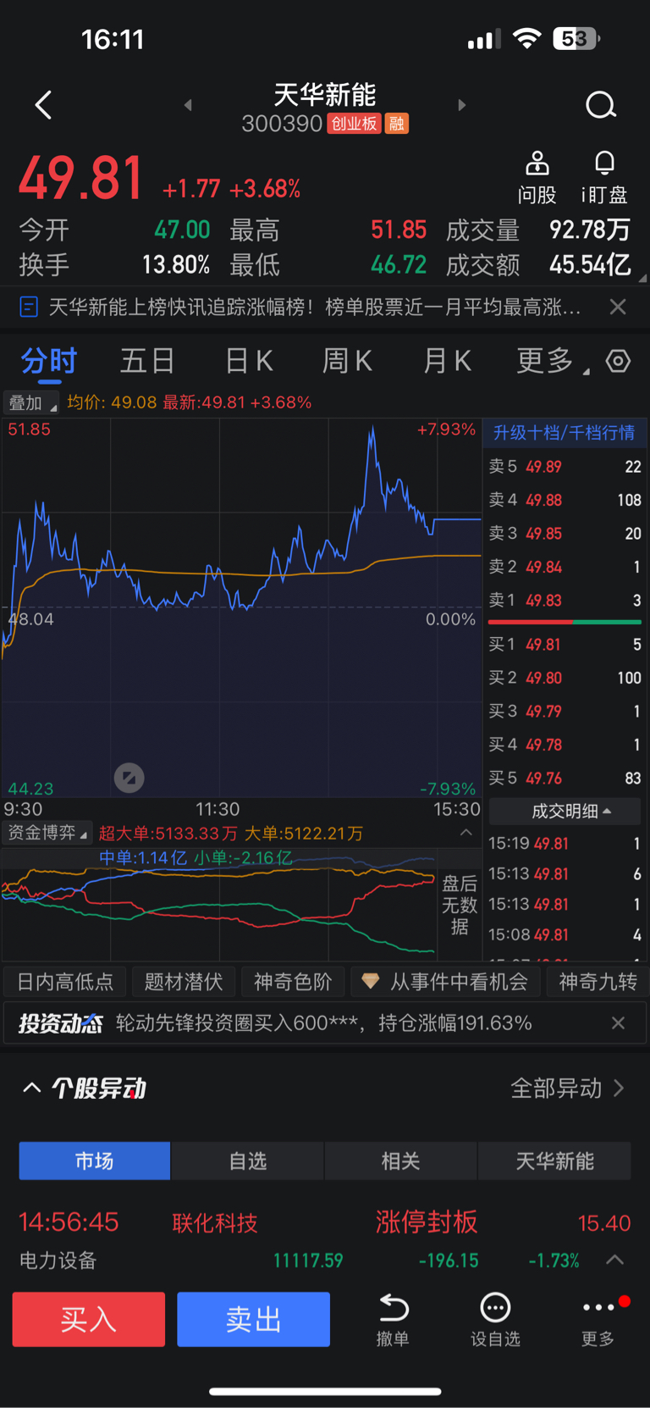Select 天华新能 tab in 个股异动
Screen dimensions: 650x1408
[555, 1161]
